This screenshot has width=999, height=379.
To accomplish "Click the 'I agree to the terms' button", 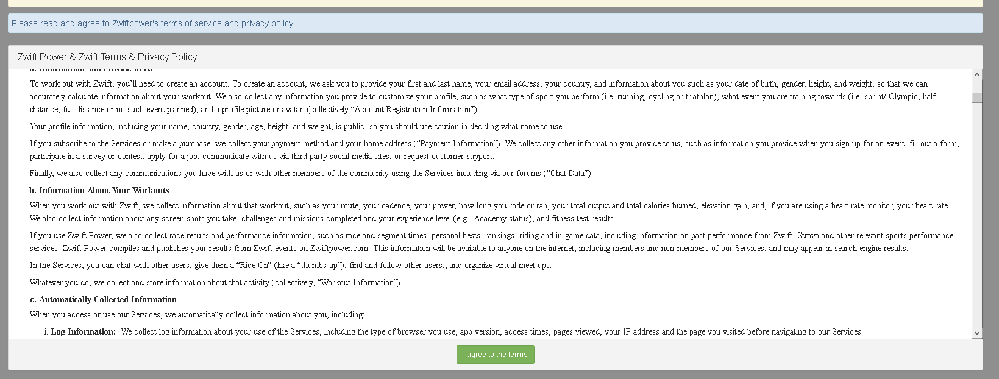I will coord(495,355).
